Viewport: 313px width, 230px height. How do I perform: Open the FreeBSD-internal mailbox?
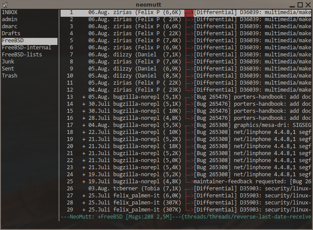pyautogui.click(x=27, y=48)
